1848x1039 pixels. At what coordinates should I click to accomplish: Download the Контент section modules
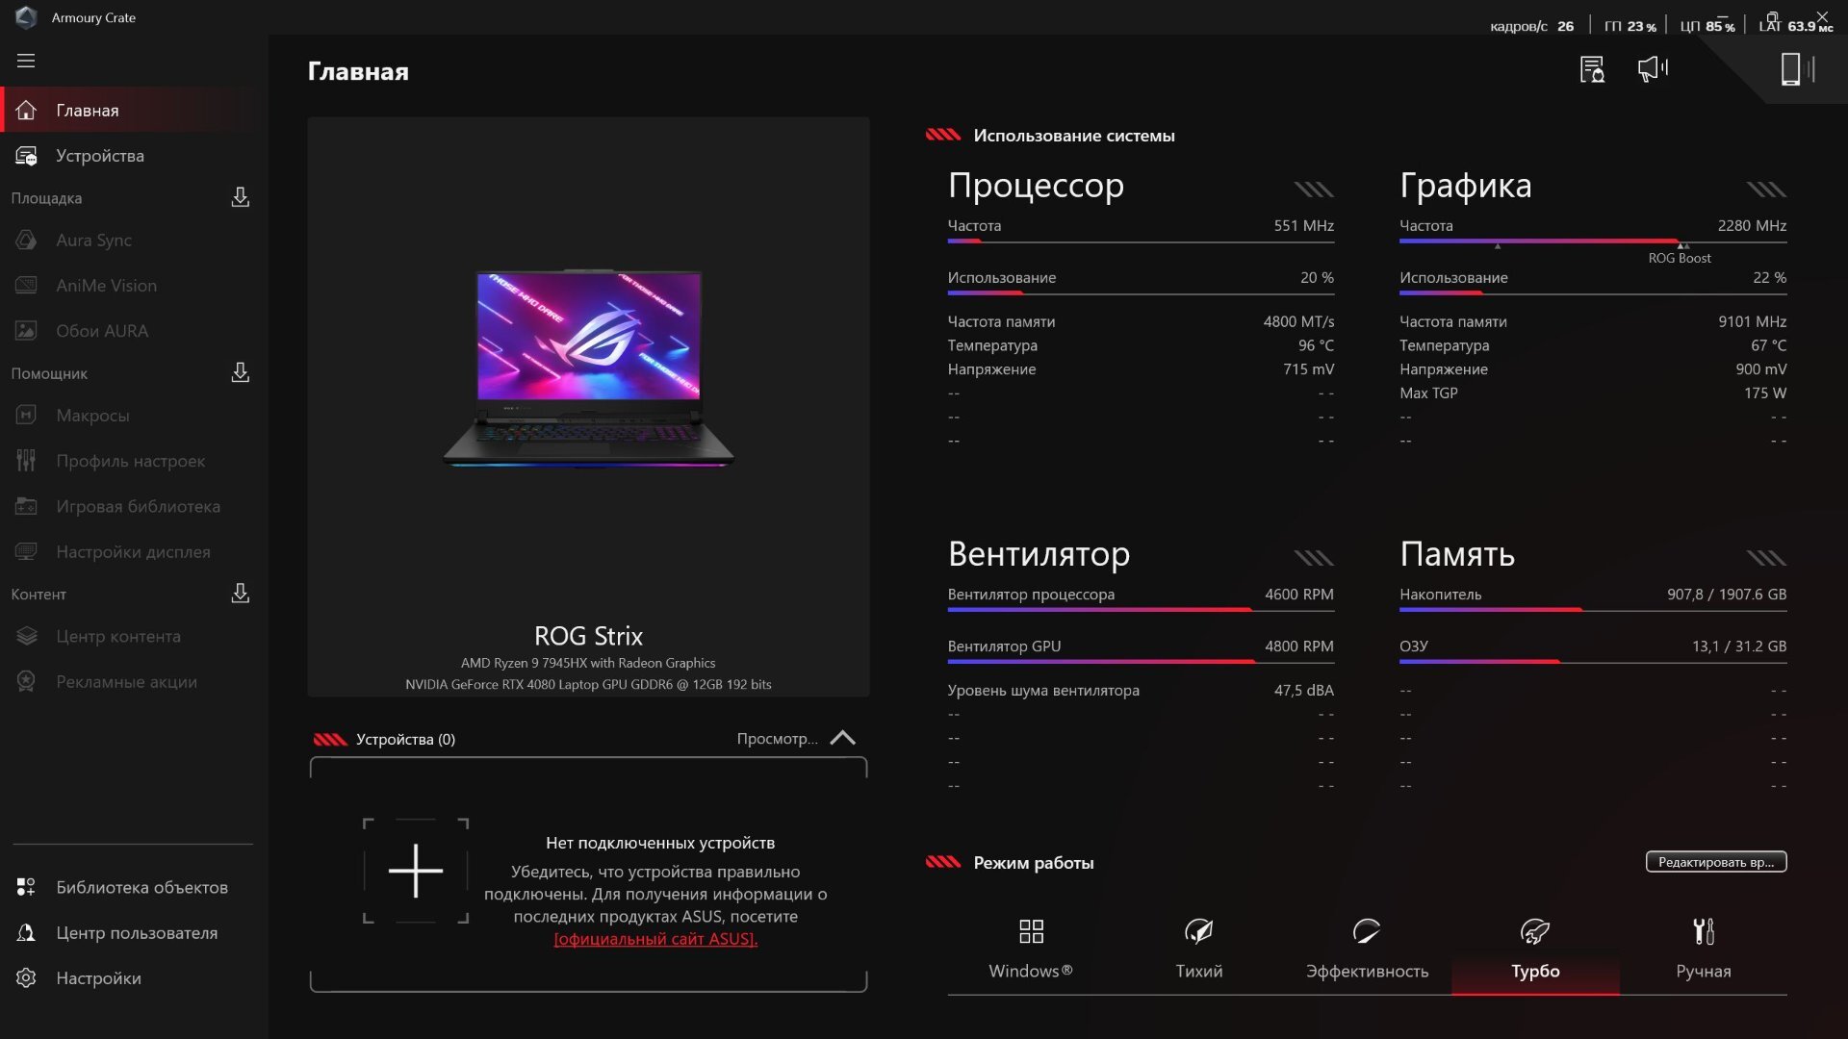pyautogui.click(x=240, y=594)
